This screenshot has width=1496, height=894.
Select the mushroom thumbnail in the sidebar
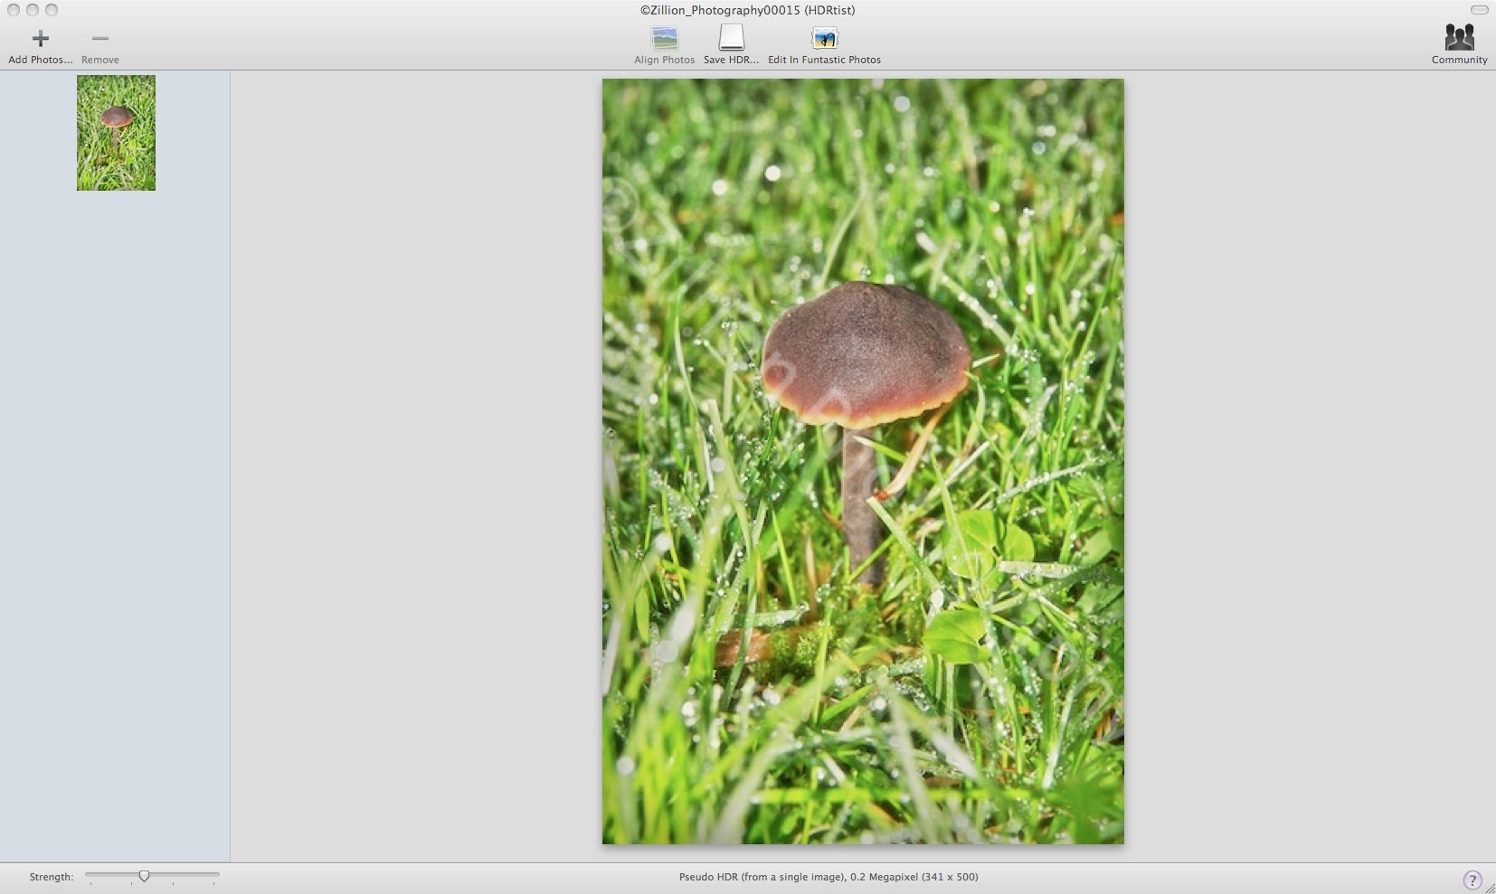click(116, 133)
